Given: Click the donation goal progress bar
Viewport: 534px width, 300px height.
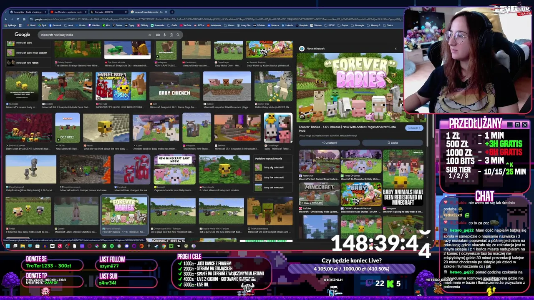Looking at the screenshot, I should pyautogui.click(x=351, y=269).
